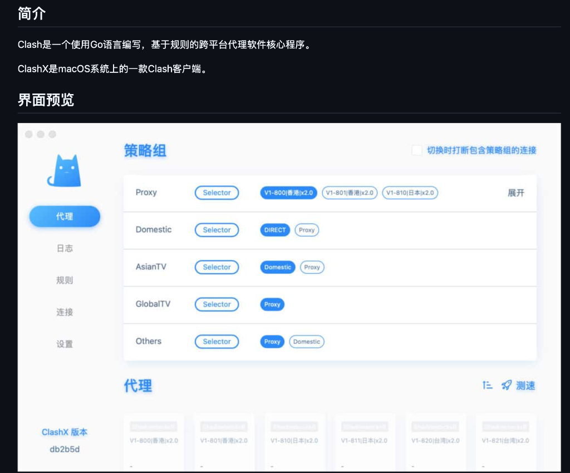
Task: Click the 界面预览 page heading
Action: (x=46, y=100)
